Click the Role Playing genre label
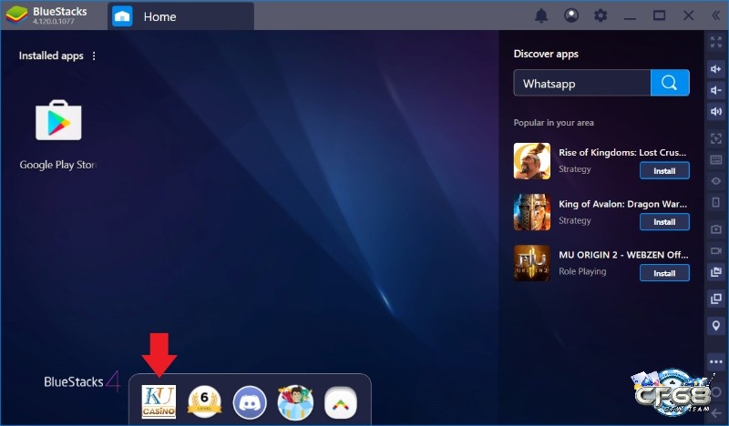The image size is (729, 426). [582, 271]
